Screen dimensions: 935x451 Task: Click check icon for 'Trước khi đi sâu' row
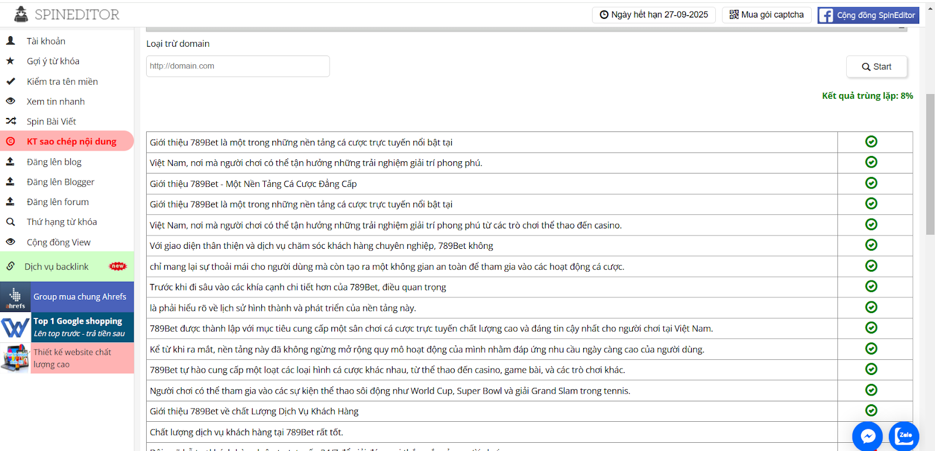(871, 286)
